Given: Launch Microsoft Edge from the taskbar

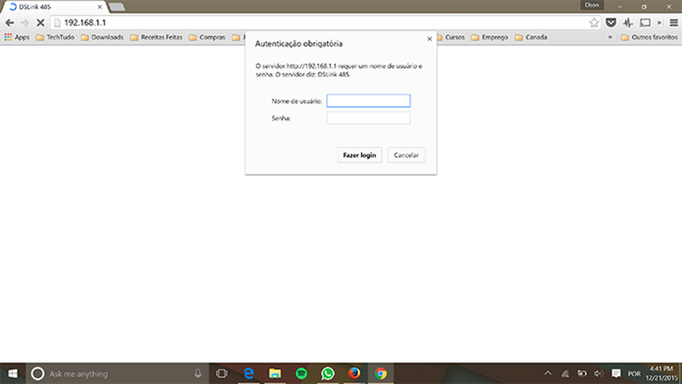Looking at the screenshot, I should [x=248, y=374].
